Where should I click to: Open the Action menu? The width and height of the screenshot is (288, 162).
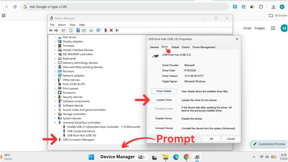62,25
